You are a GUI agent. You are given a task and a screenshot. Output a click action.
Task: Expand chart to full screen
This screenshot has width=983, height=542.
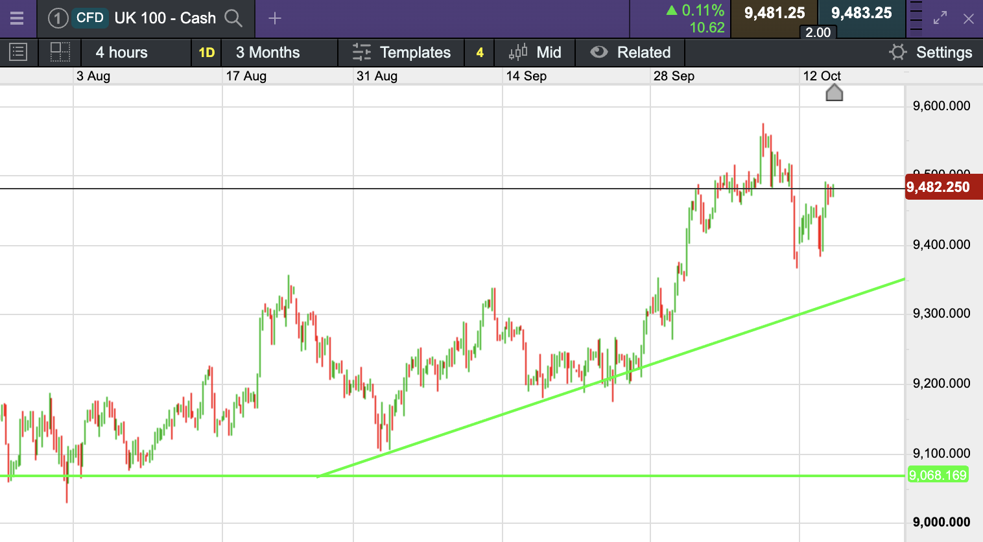tap(940, 18)
